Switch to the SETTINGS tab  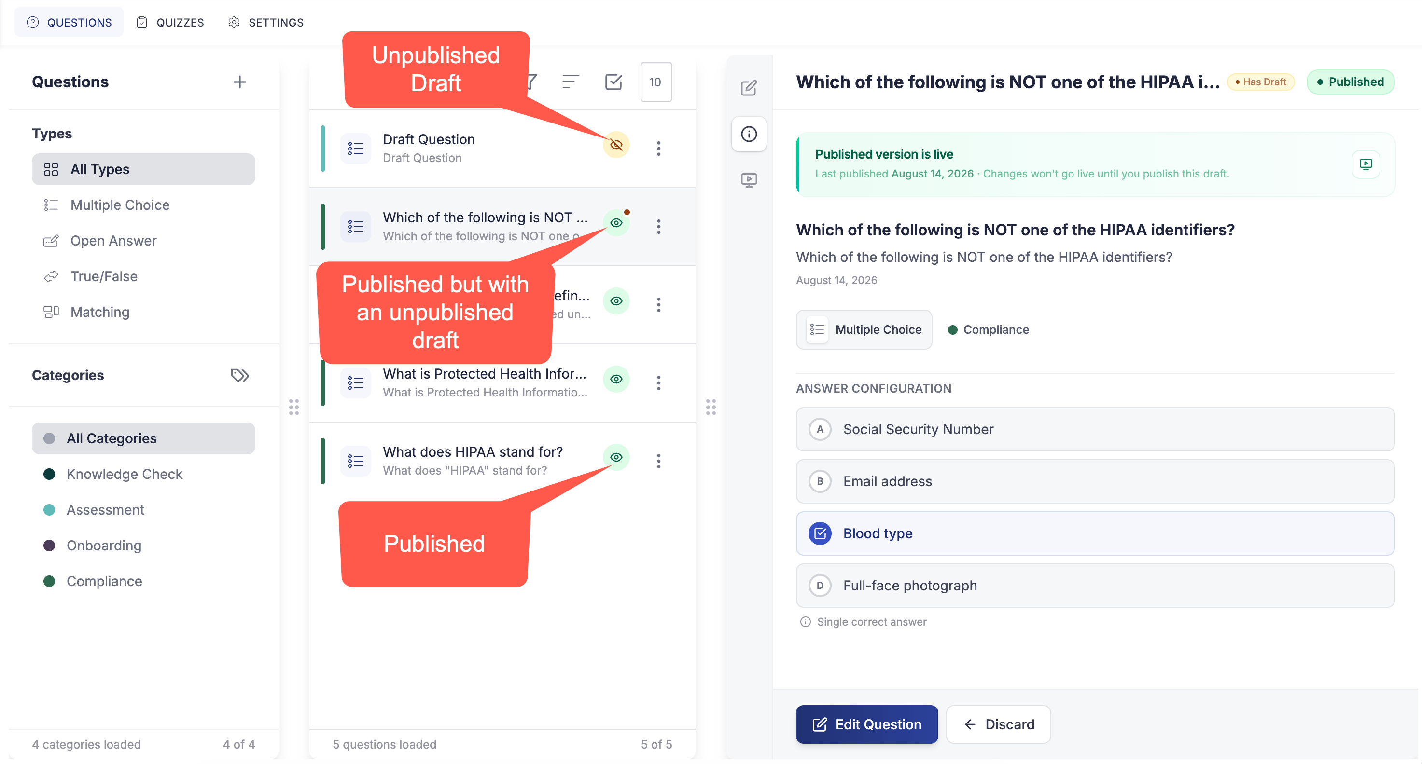tap(266, 22)
